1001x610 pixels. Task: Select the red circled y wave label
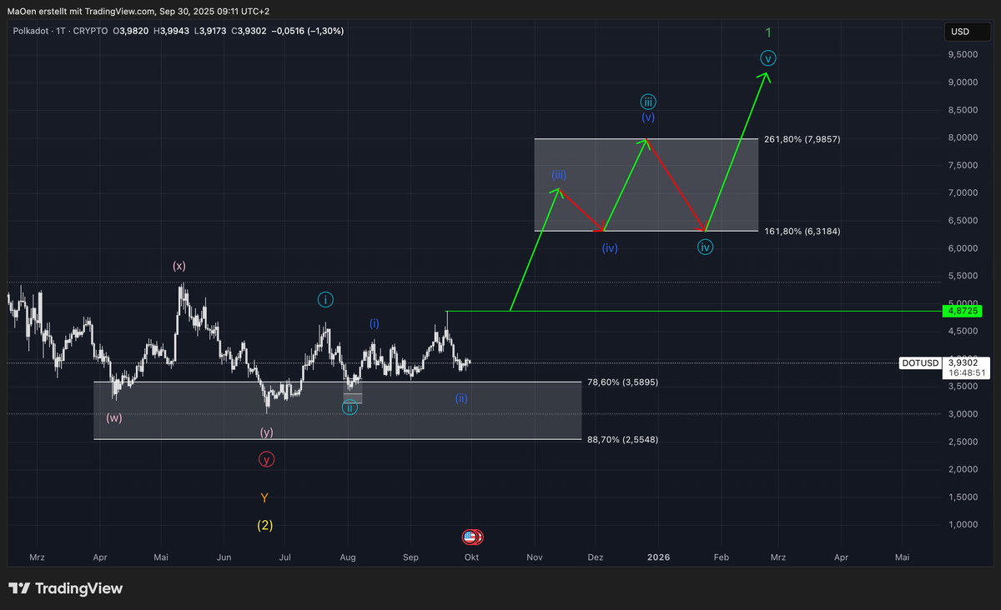click(266, 459)
